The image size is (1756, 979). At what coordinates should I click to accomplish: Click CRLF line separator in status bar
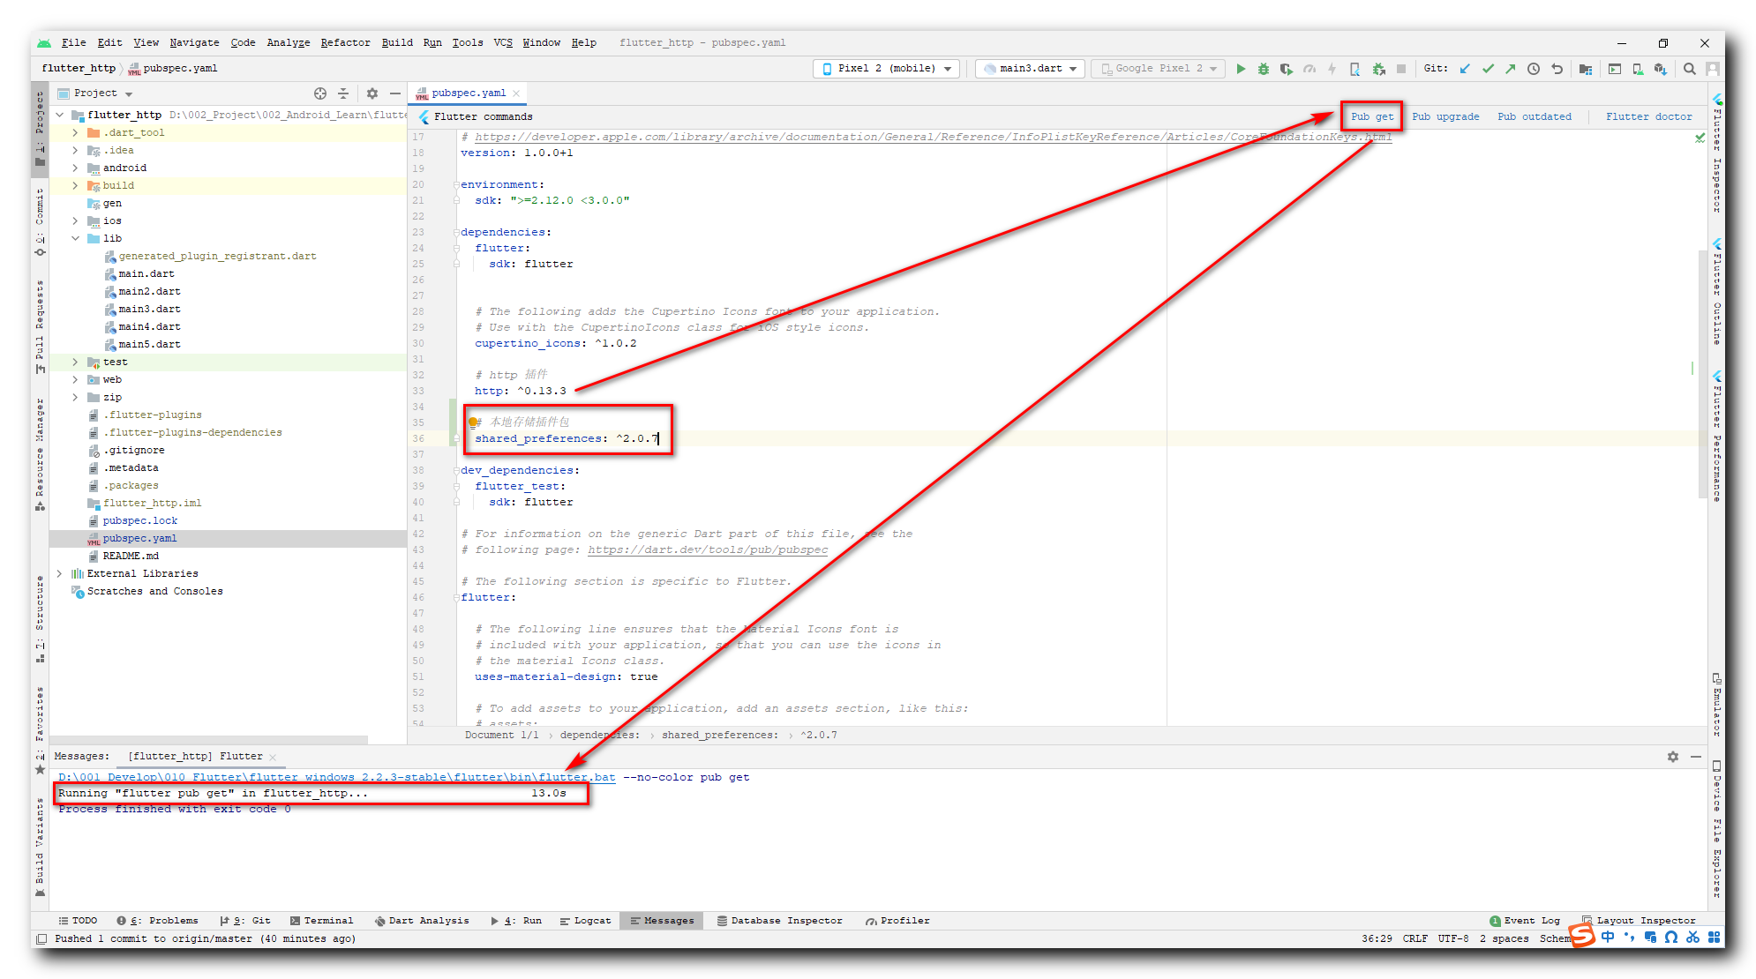tap(1415, 939)
